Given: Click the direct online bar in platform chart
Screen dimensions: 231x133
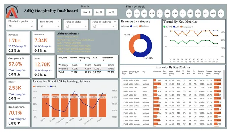Looking at the screenshot, I should (65, 105).
